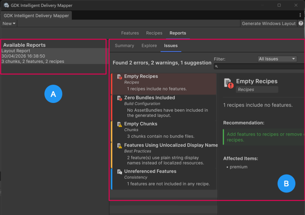Image resolution: width=305 pixels, height=215 pixels.
Task: Select the Layout Report entry
Action: pyautogui.click(x=54, y=56)
